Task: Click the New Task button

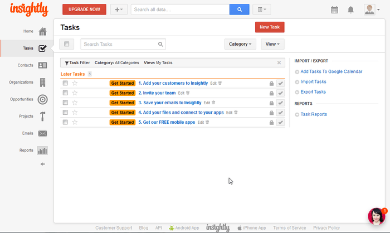Action: click(270, 27)
